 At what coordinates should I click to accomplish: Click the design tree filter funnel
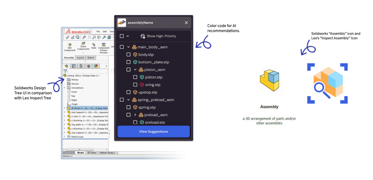pyautogui.click(x=65, y=71)
